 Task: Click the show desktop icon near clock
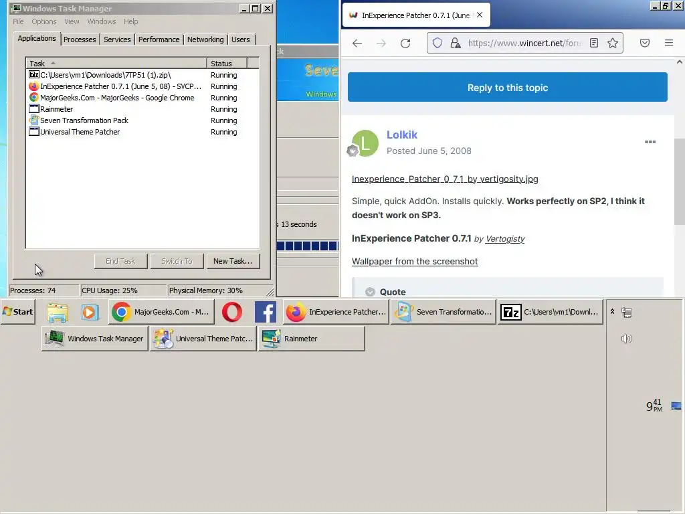pyautogui.click(x=676, y=406)
